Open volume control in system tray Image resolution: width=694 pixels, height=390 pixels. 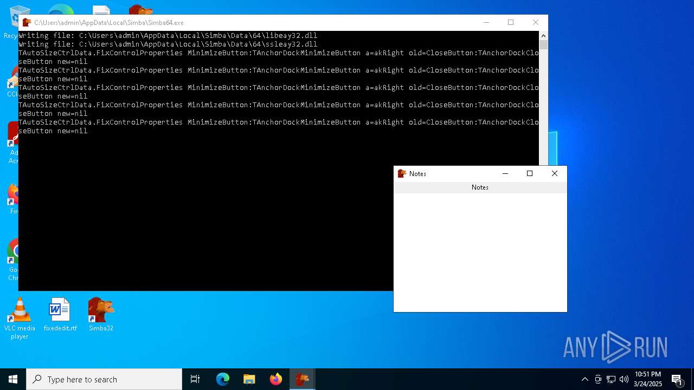[x=624, y=379]
